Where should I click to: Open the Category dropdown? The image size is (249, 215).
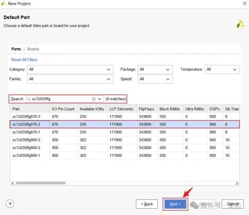click(x=70, y=69)
